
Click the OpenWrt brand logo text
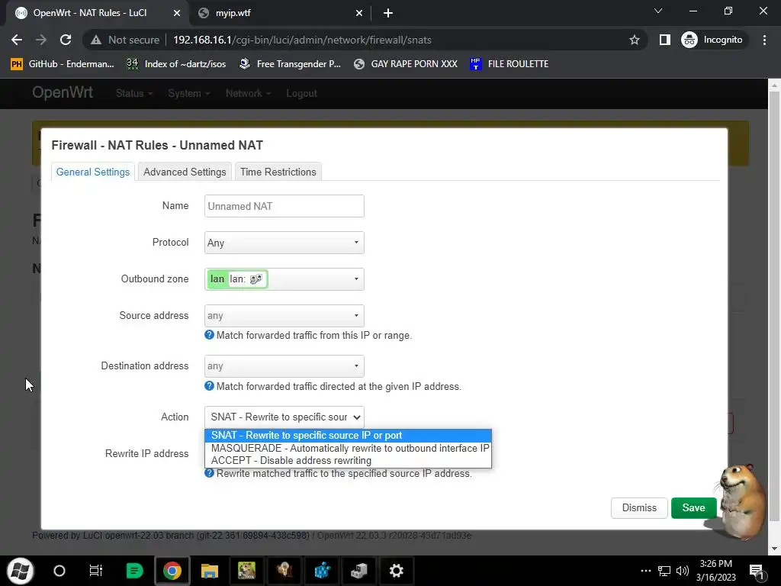63,92
